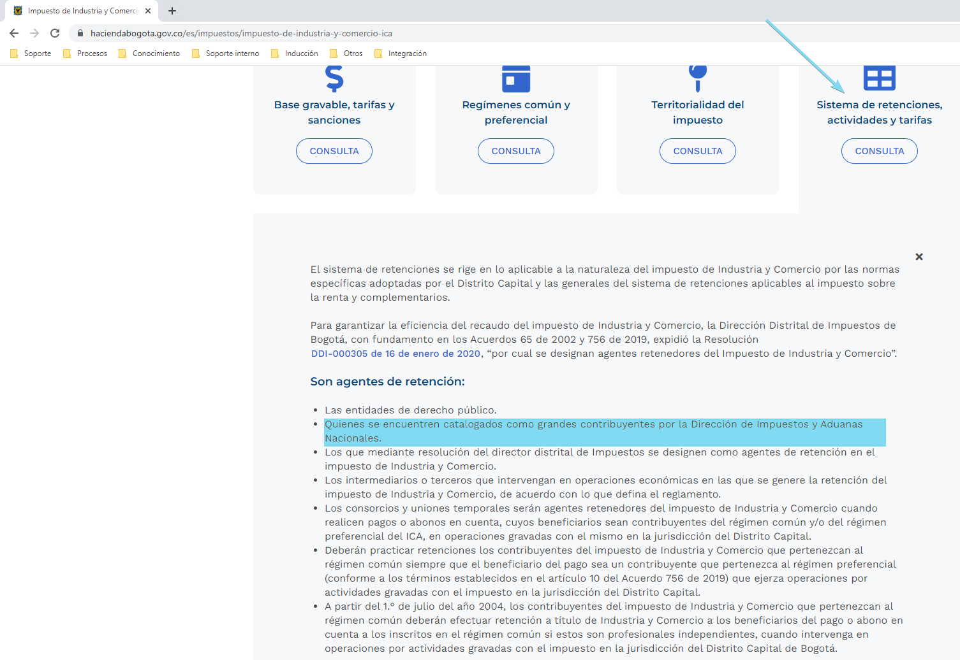Screen dimensions: 960x660
Task: Click the padlock site security icon
Action: click(80, 33)
